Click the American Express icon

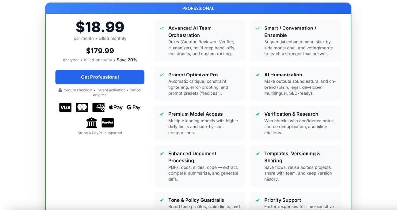(98, 108)
